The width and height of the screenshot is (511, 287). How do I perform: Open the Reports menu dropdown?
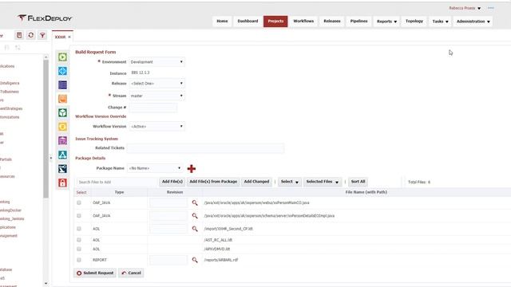(386, 22)
